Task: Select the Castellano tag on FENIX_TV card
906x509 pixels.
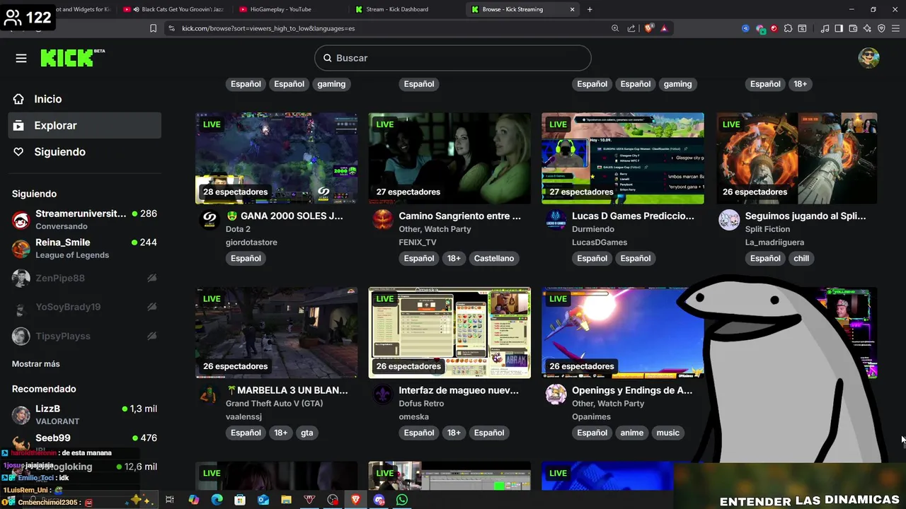Action: point(494,258)
